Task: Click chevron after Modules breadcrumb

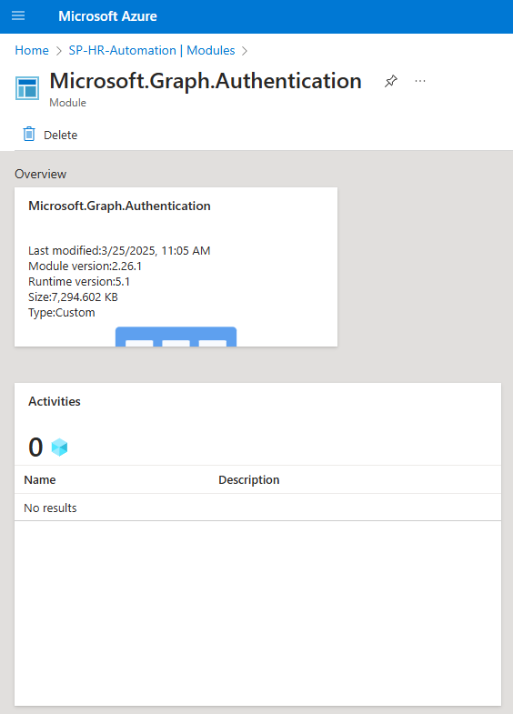Action: (x=245, y=51)
